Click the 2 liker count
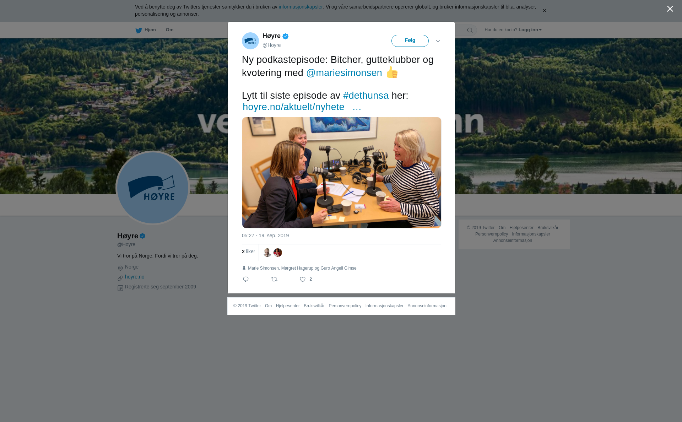The height and width of the screenshot is (422, 682). [248, 251]
